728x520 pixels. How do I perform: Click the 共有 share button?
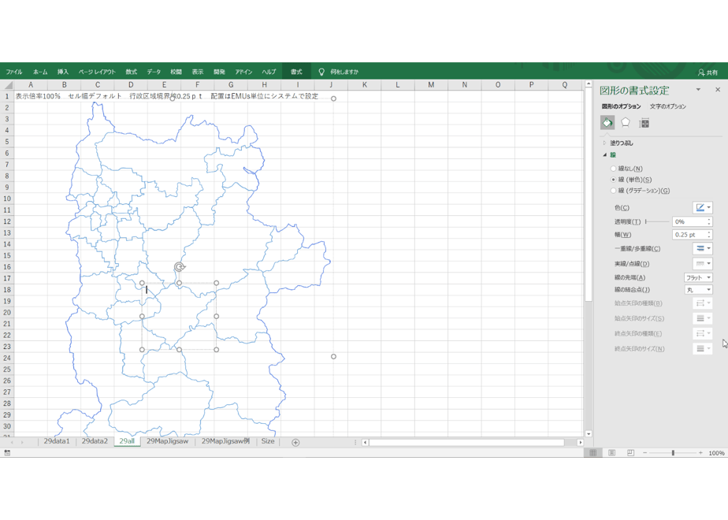(x=708, y=72)
